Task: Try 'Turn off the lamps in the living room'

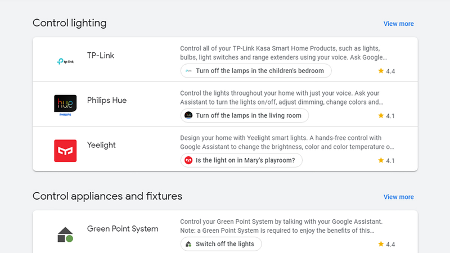Action: (x=245, y=116)
